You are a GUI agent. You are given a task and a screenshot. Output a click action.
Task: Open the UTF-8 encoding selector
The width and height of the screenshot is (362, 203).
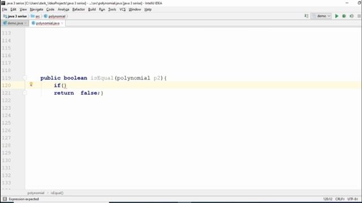tap(352, 199)
